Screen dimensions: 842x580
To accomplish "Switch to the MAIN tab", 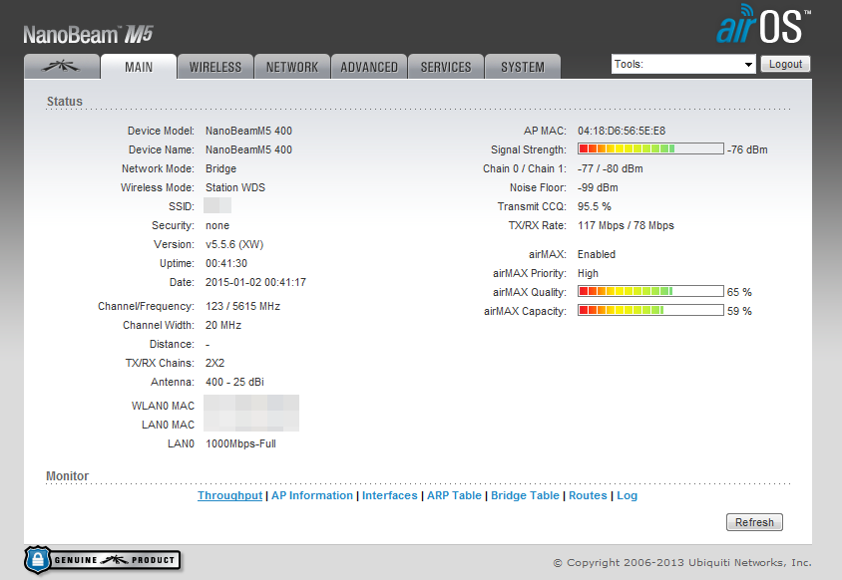I will tap(139, 67).
